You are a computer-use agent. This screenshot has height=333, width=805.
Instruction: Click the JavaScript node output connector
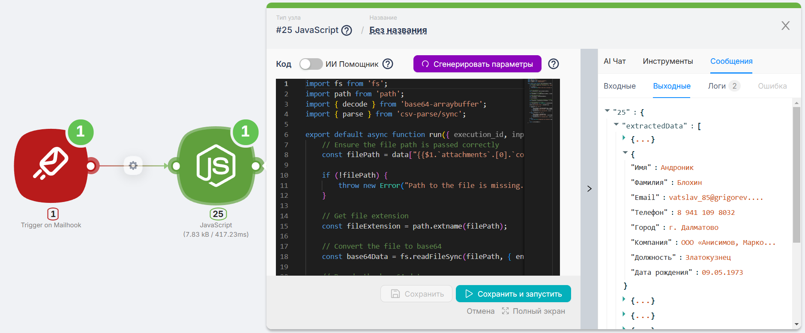point(256,166)
